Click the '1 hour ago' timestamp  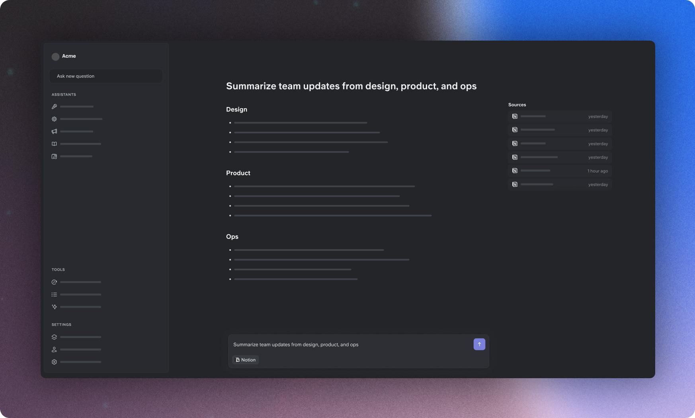click(598, 171)
